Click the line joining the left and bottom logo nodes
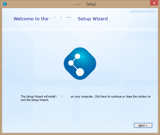 coord(75,67)
